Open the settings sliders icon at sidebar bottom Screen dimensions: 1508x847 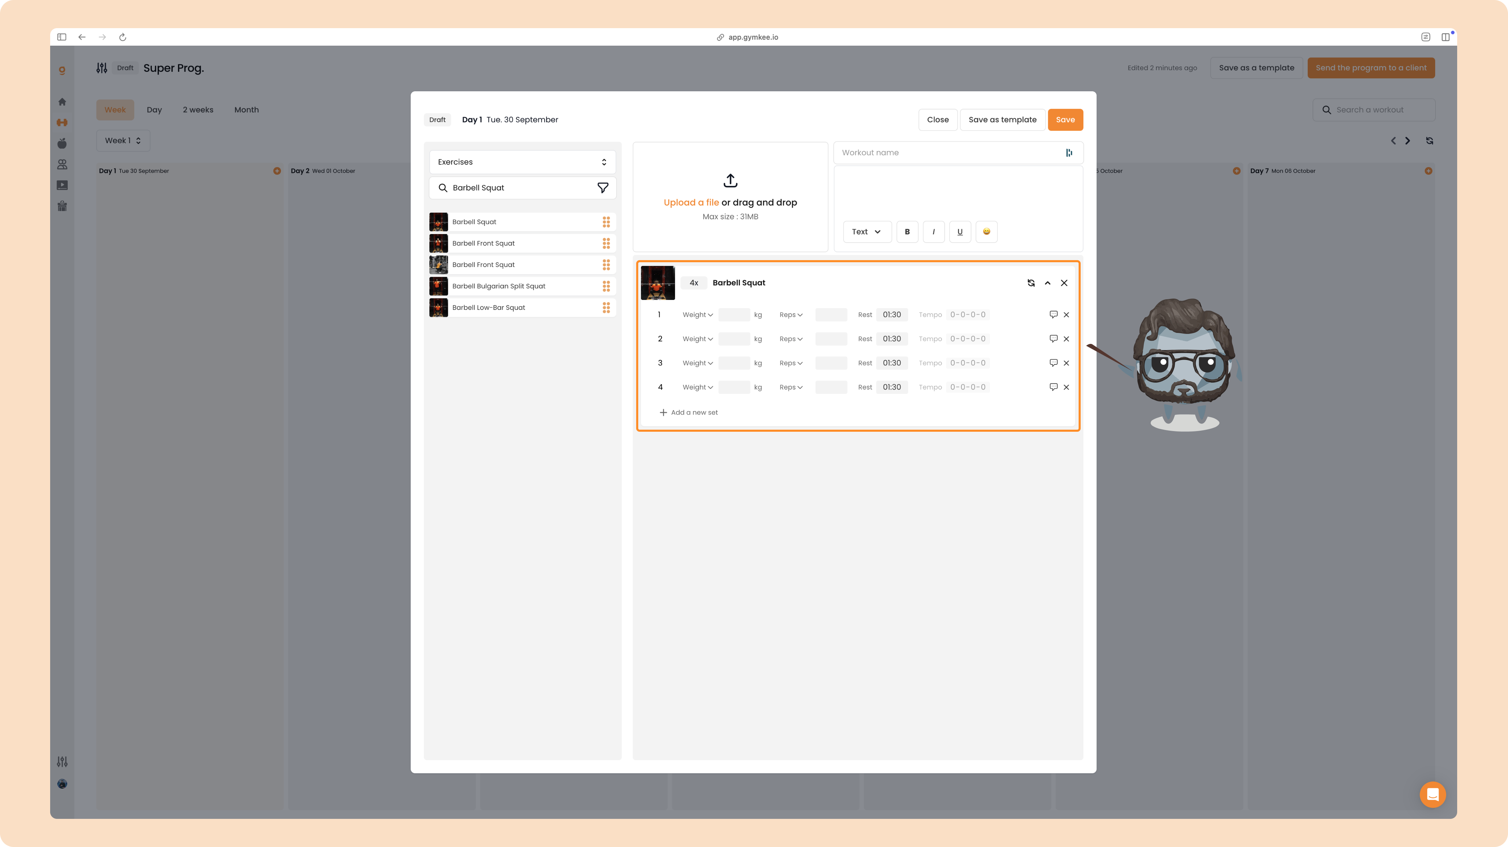pos(62,762)
